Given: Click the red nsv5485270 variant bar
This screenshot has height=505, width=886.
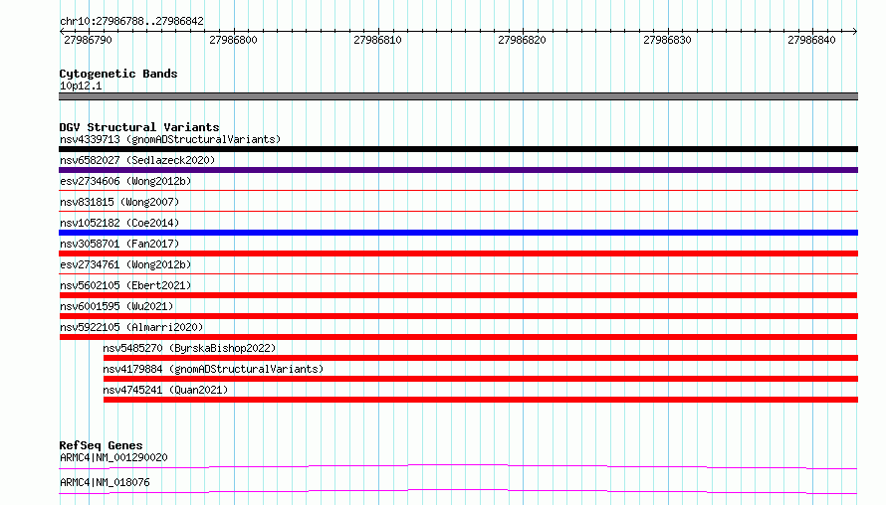Looking at the screenshot, I should [481, 358].
